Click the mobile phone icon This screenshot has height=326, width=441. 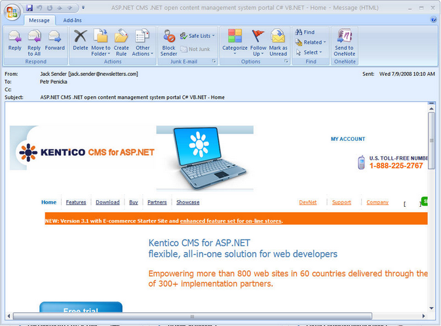362,162
